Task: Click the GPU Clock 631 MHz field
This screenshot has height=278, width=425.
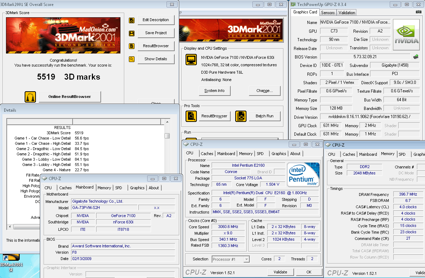Action: tap(331, 125)
